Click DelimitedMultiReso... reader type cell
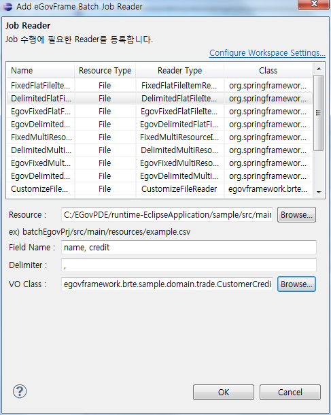331x415 pixels. point(179,150)
